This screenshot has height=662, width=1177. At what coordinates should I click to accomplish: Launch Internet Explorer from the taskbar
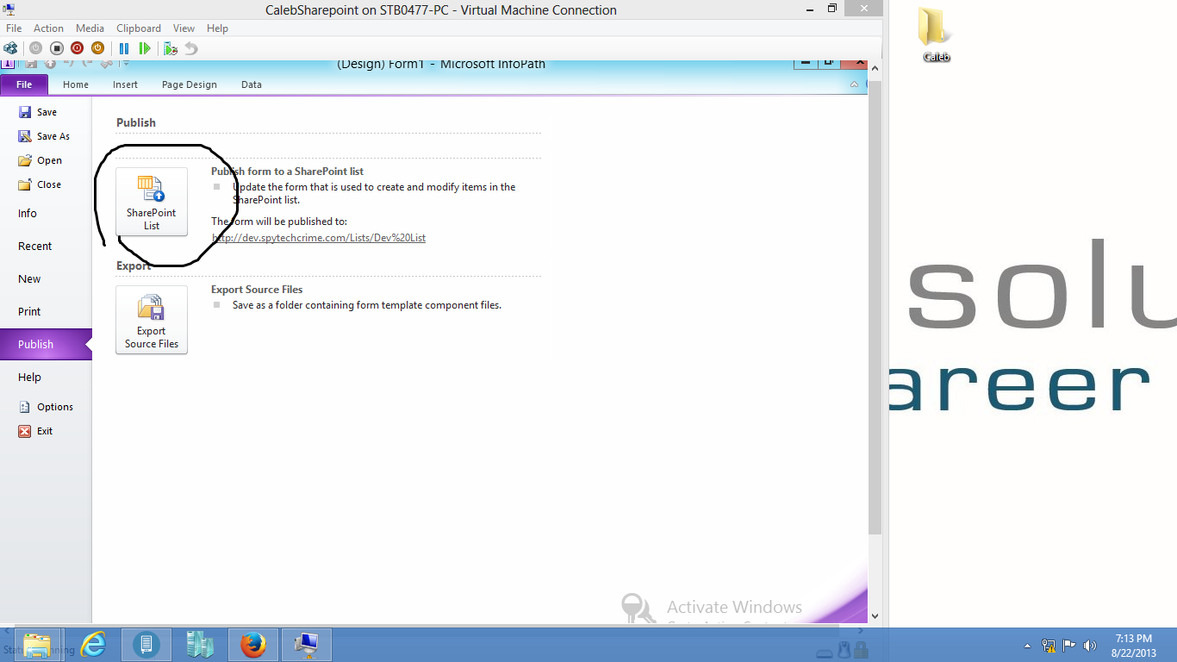pyautogui.click(x=93, y=645)
